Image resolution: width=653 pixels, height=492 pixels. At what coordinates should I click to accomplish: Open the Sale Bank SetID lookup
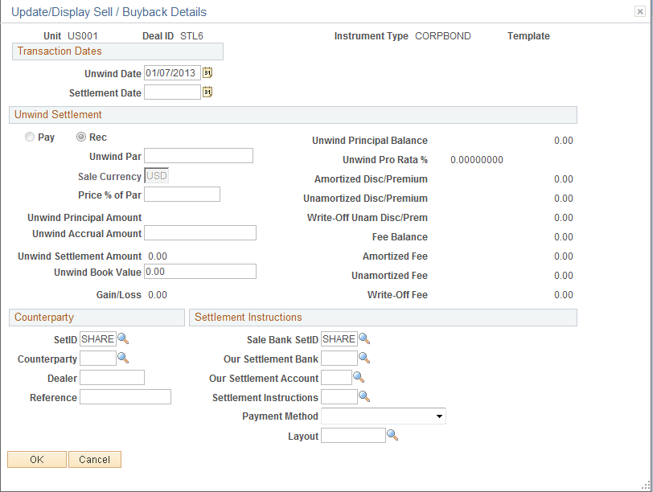[x=363, y=339]
